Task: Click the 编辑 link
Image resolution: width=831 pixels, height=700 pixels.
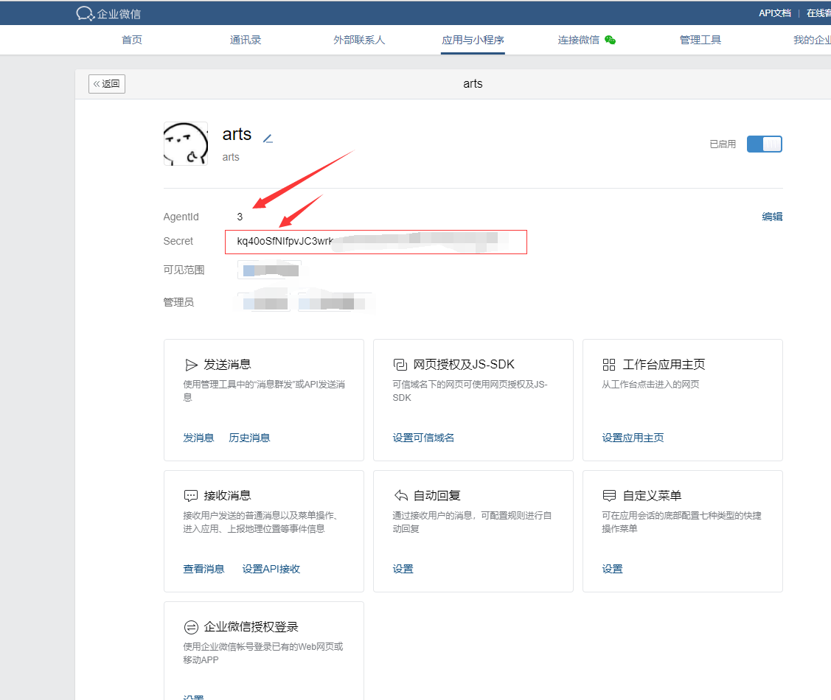Action: coord(772,217)
